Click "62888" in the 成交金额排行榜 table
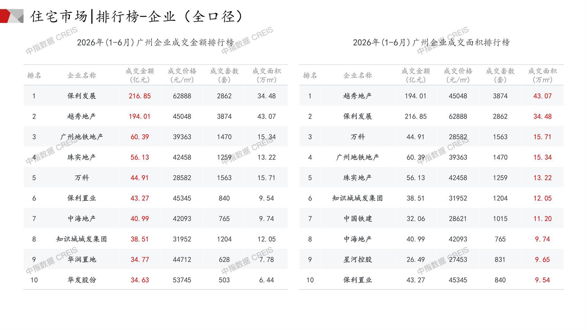This screenshot has width=587, height=330. coord(182,96)
